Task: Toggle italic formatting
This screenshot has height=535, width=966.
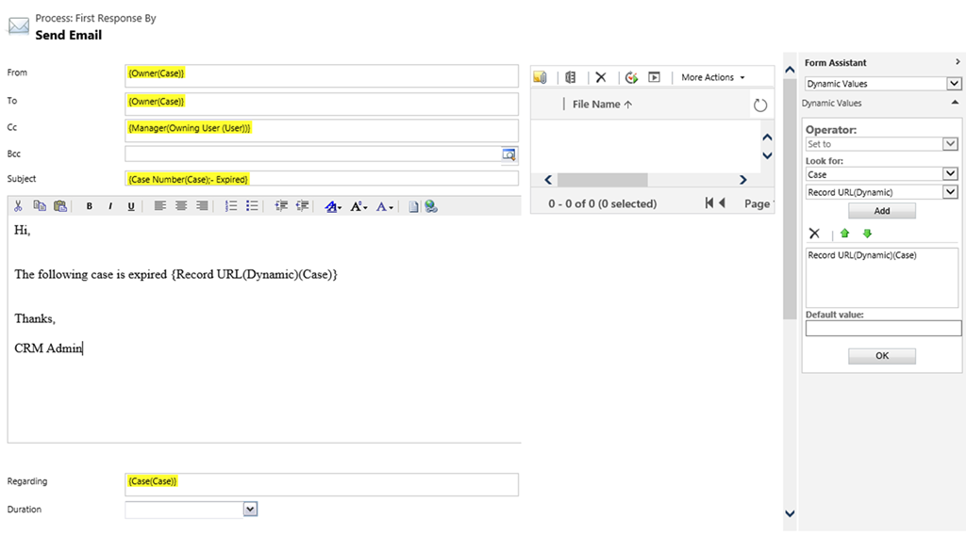Action: 110,206
